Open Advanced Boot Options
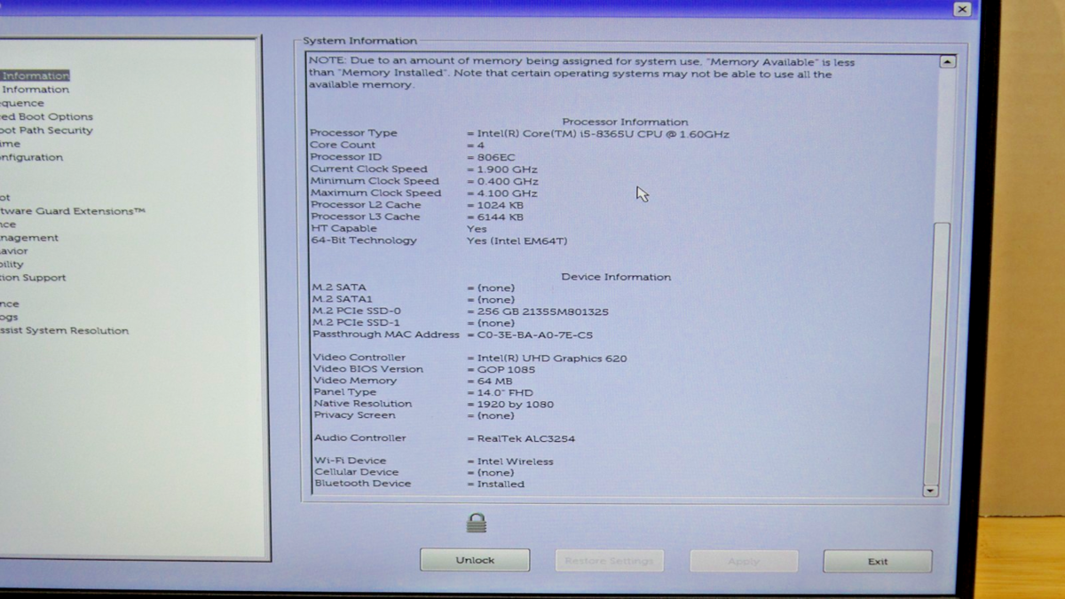 [46, 116]
